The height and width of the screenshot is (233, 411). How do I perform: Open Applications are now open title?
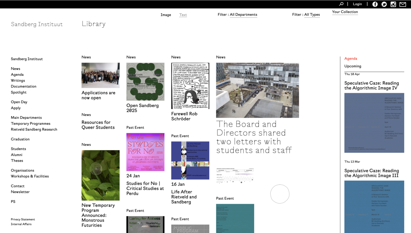click(98, 95)
